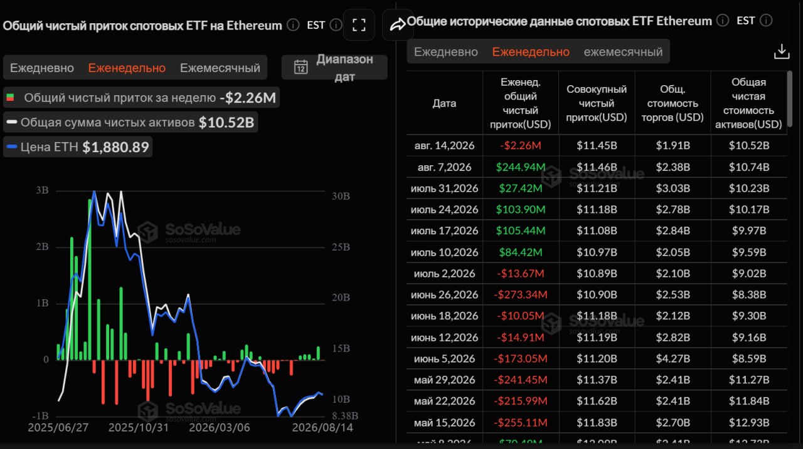Click the $4.27B trading volume cell
Viewport: 803px width, 449px height.
673,359
